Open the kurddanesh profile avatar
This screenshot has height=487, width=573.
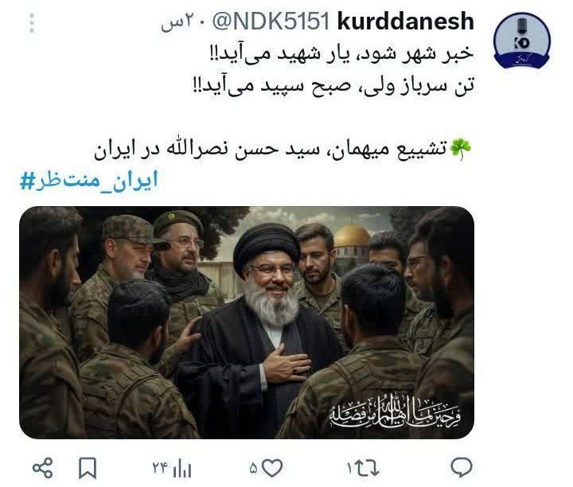522,41
